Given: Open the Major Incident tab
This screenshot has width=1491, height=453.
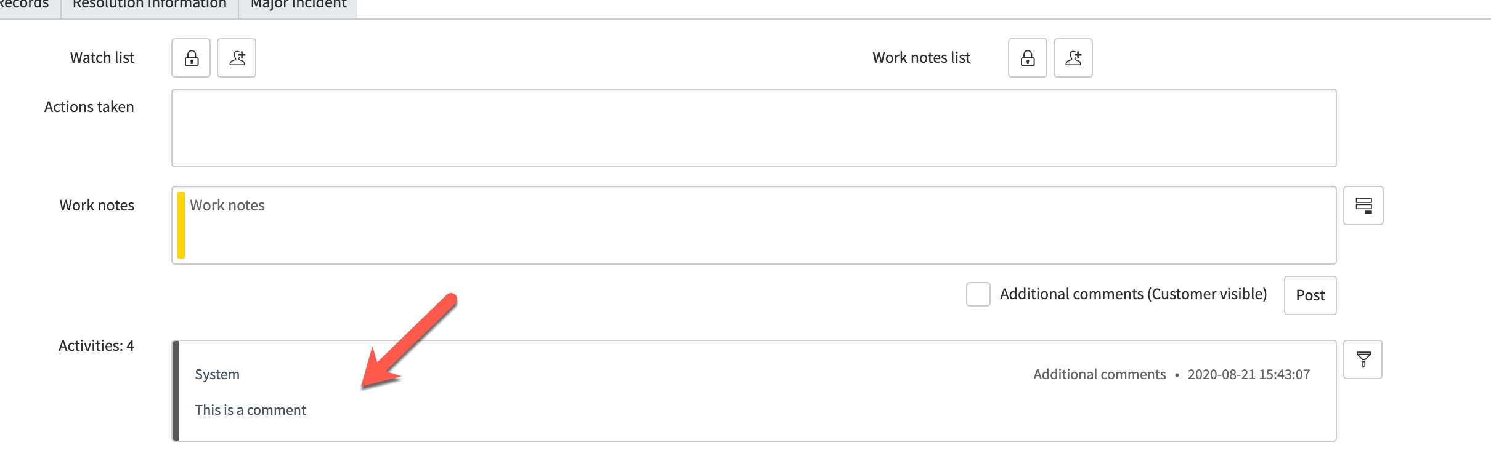Looking at the screenshot, I should (x=298, y=5).
